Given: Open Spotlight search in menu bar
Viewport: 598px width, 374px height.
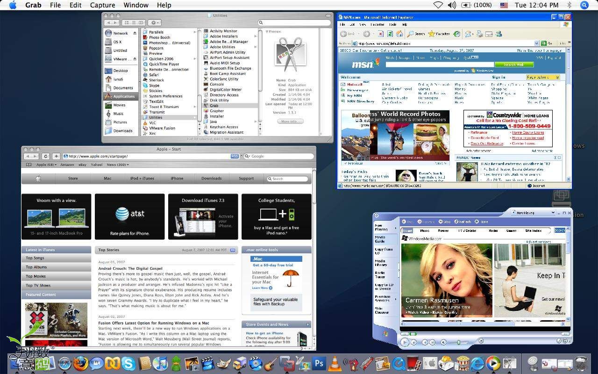Looking at the screenshot, I should pyautogui.click(x=584, y=5).
